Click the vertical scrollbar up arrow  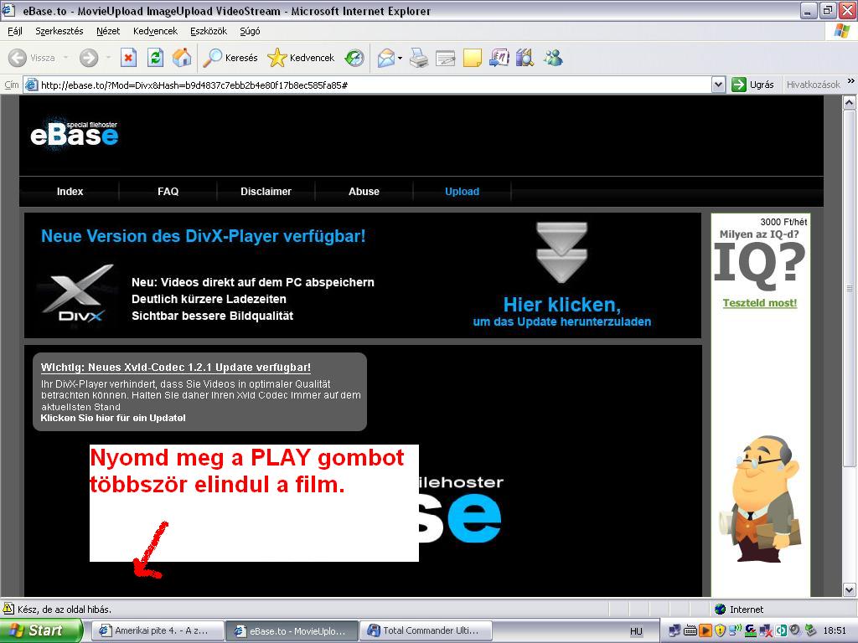tap(850, 102)
